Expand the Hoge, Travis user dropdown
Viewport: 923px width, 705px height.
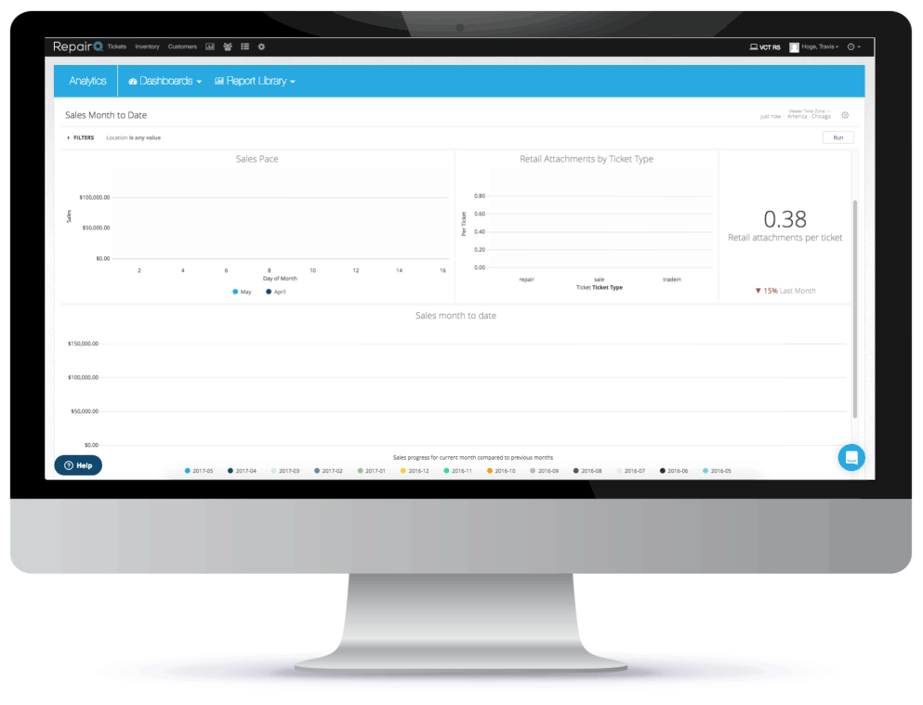click(x=820, y=46)
